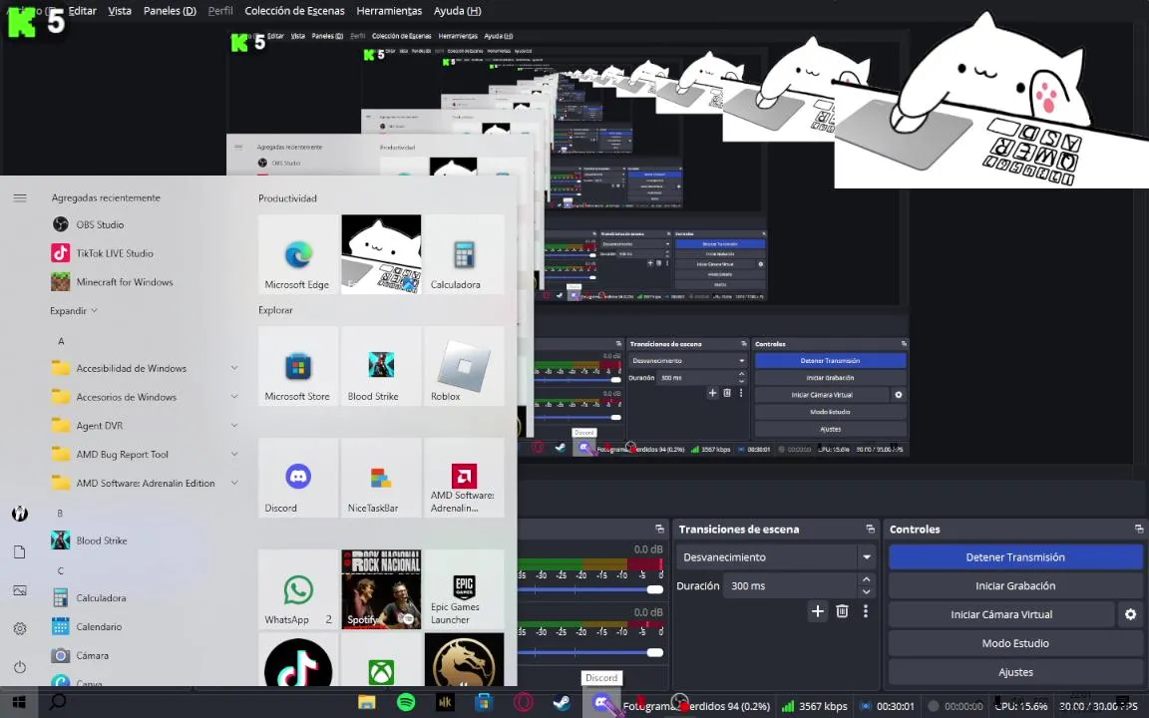The height and width of the screenshot is (718, 1149).
Task: Open the Blood Strike tile
Action: pyautogui.click(x=381, y=366)
